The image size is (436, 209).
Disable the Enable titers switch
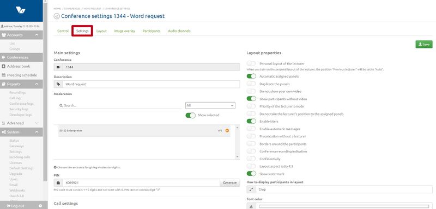[251, 121]
